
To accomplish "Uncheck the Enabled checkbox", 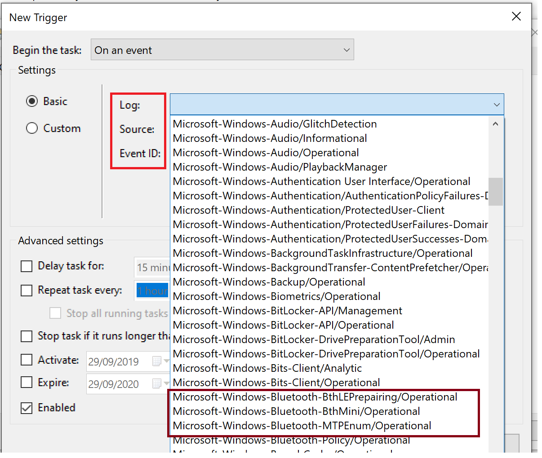I will [26, 407].
